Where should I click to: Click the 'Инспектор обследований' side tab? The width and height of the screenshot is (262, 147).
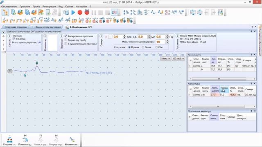tap(260, 40)
